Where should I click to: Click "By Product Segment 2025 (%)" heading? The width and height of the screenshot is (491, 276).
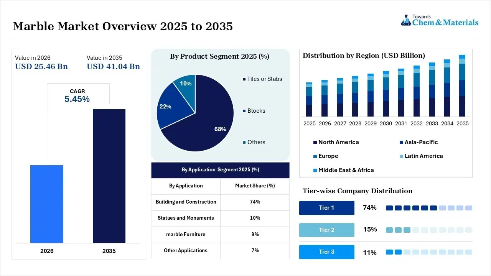(x=220, y=56)
